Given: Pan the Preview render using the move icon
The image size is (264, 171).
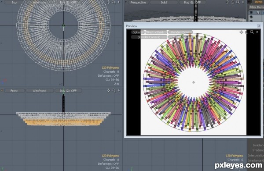Looking at the screenshot, I should point(241,32).
